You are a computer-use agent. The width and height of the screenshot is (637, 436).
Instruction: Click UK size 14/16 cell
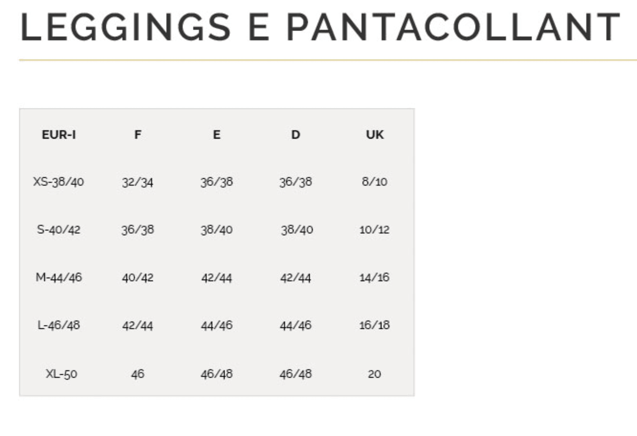(x=374, y=277)
